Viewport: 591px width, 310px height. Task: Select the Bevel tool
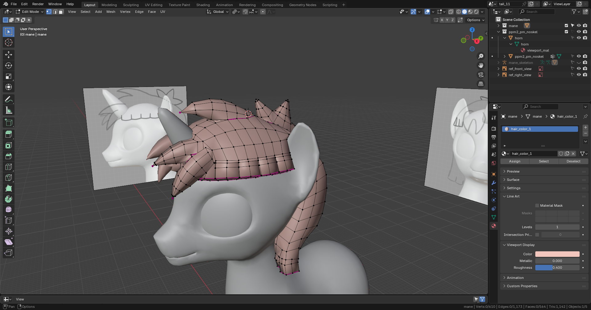coord(9,156)
